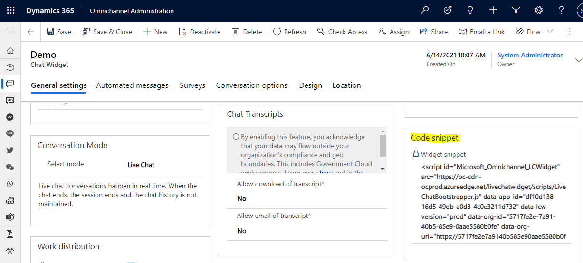
Task: Open advanced find funnel icon
Action: tap(516, 10)
